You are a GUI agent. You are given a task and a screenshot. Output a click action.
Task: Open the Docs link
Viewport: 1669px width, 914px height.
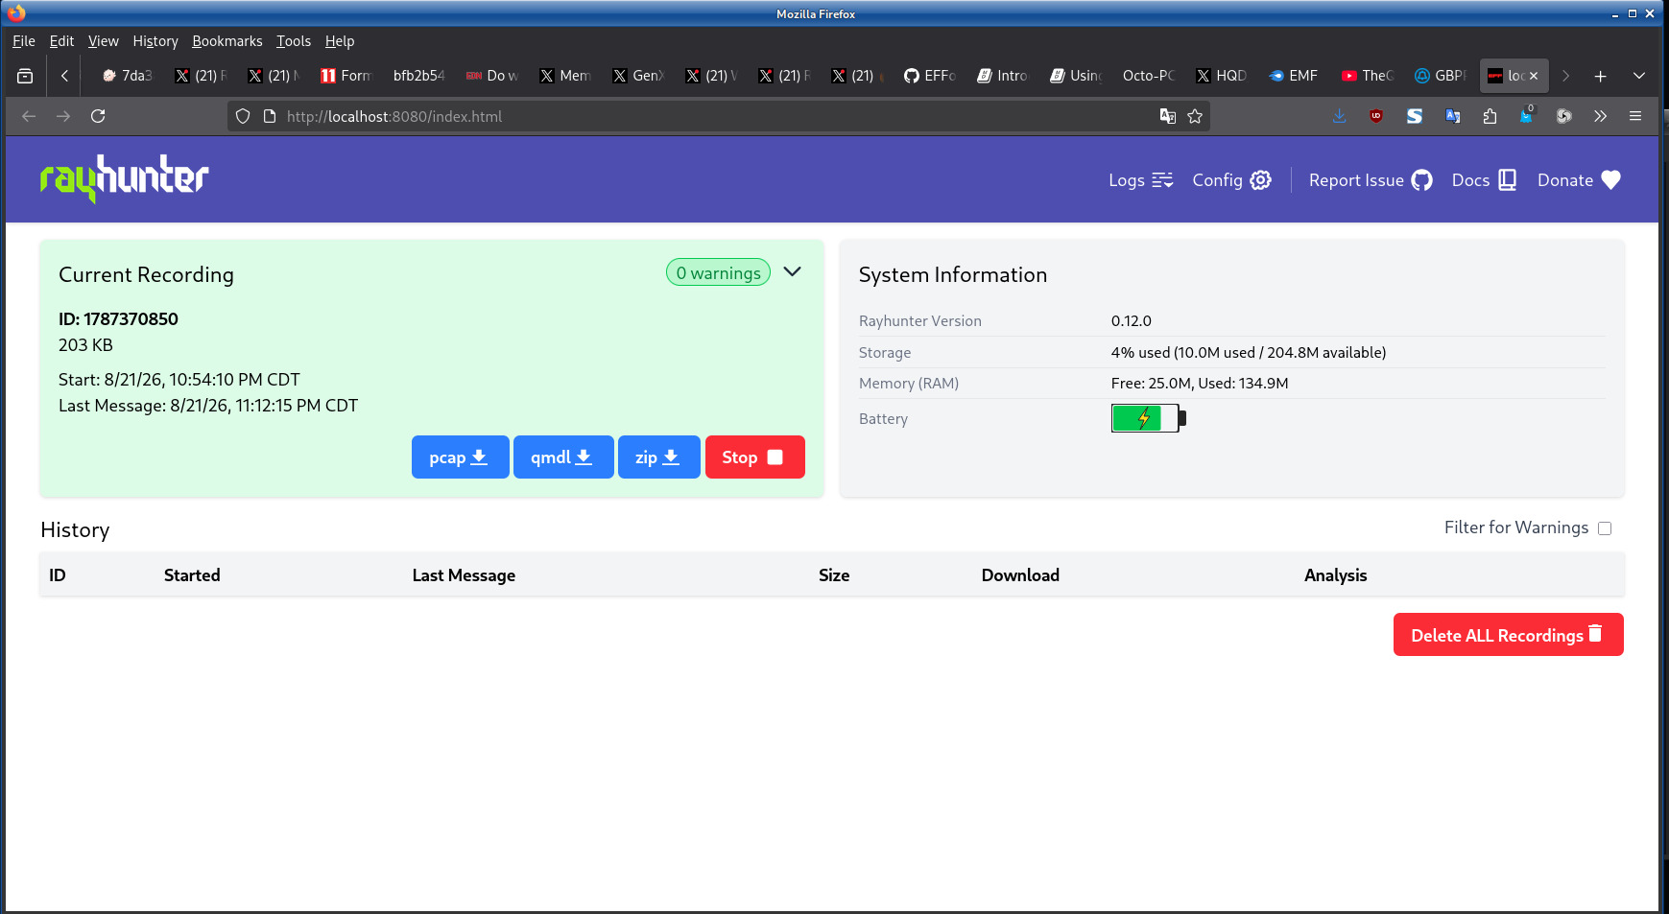tap(1484, 180)
